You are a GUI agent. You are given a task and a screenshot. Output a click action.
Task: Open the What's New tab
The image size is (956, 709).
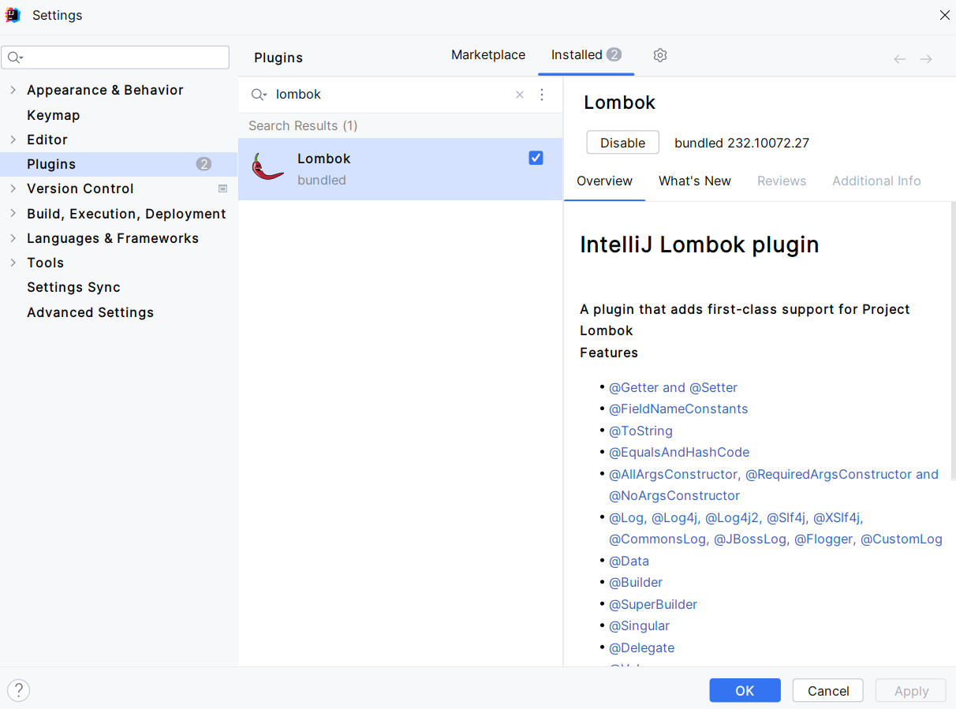point(695,181)
